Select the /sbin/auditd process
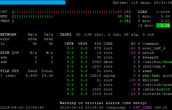 coord(156,89)
